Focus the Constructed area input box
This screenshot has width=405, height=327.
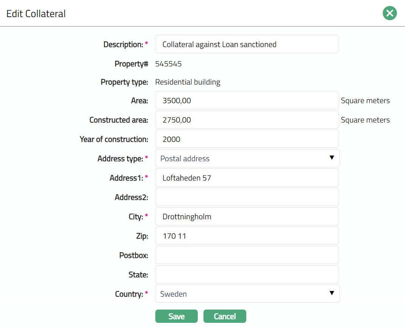click(x=247, y=120)
